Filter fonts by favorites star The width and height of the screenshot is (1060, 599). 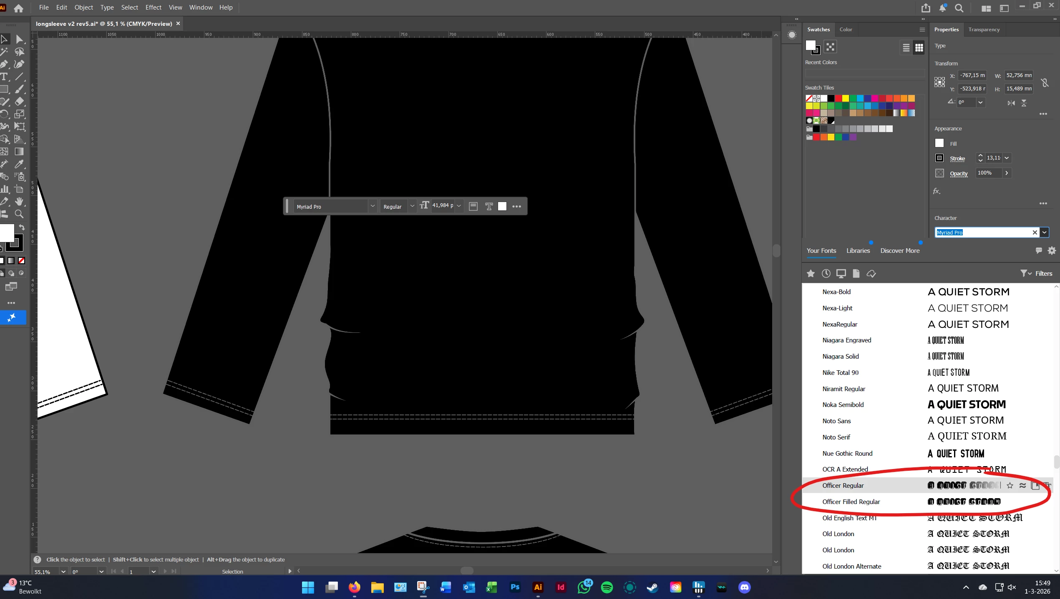[811, 274]
